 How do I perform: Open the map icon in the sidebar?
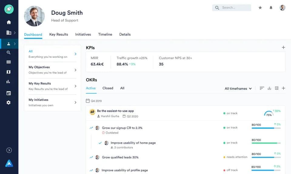8,72
